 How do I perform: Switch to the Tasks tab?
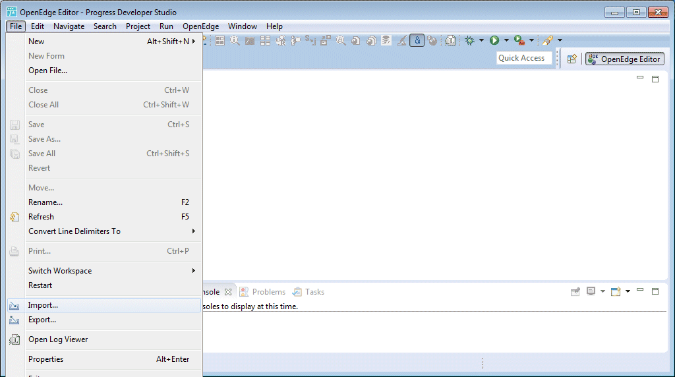coord(308,292)
